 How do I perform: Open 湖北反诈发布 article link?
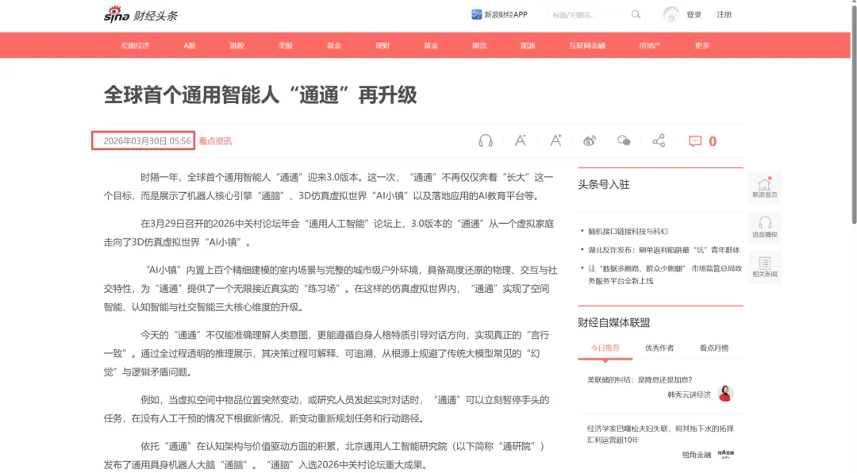click(663, 250)
